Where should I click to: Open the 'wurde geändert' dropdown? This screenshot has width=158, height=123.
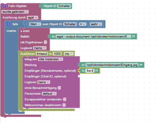(x=15, y=12)
